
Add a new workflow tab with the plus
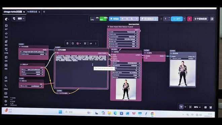pyautogui.click(x=44, y=12)
